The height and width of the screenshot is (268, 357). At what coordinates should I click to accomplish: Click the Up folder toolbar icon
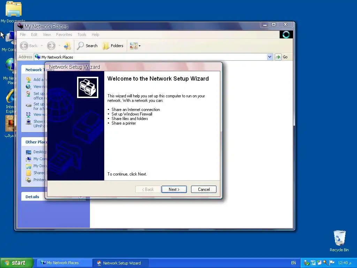click(x=67, y=46)
